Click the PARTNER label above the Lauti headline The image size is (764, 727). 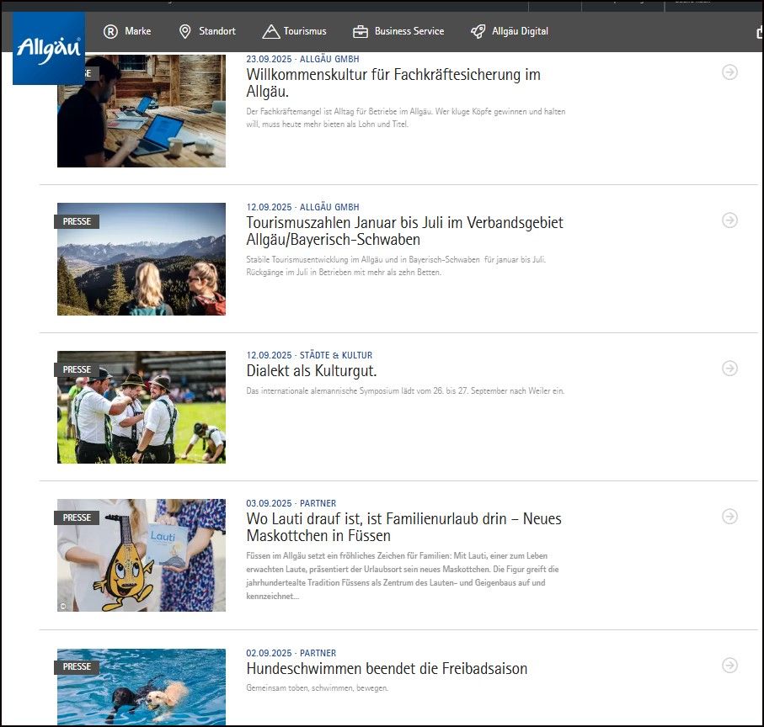318,503
